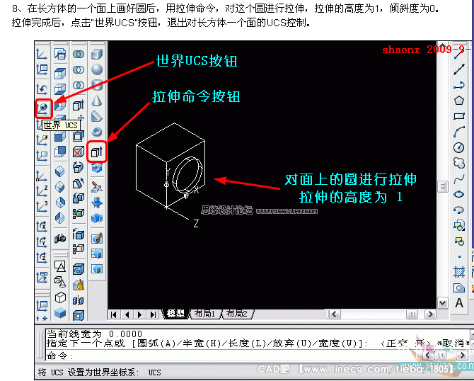The image size is (474, 381).
Task: Click the Apply UCS icon
Action: (42, 278)
